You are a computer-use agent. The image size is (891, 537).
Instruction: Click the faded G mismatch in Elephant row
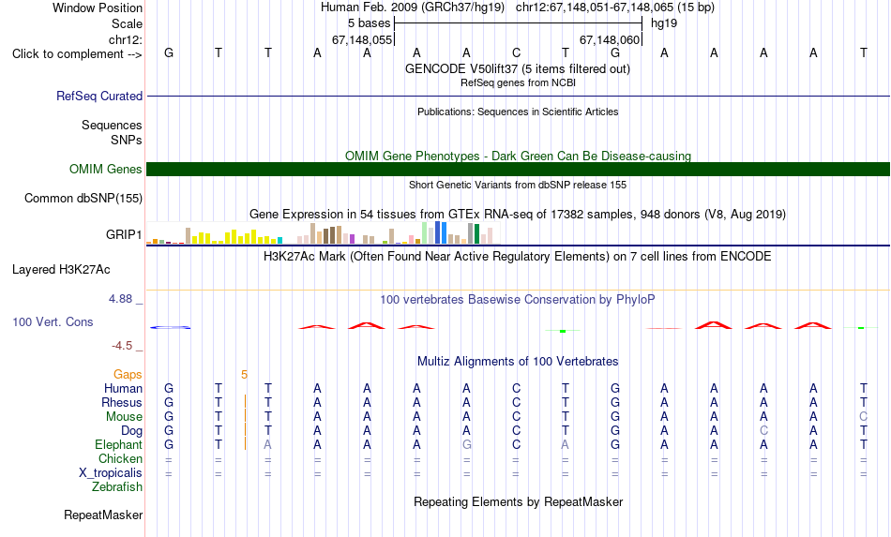click(x=466, y=444)
